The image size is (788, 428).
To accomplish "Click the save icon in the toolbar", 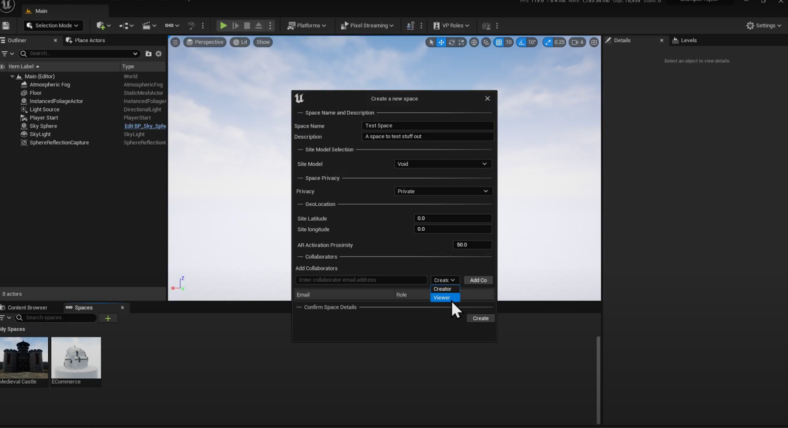I will tap(6, 26).
